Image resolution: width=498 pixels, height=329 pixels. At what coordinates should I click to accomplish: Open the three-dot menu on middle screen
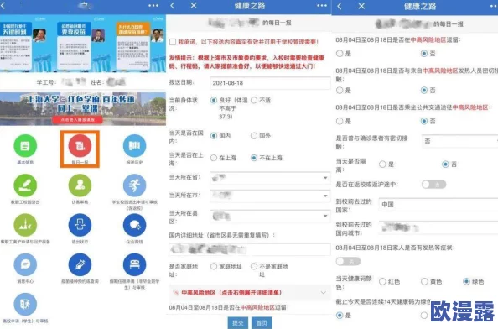[x=322, y=5]
